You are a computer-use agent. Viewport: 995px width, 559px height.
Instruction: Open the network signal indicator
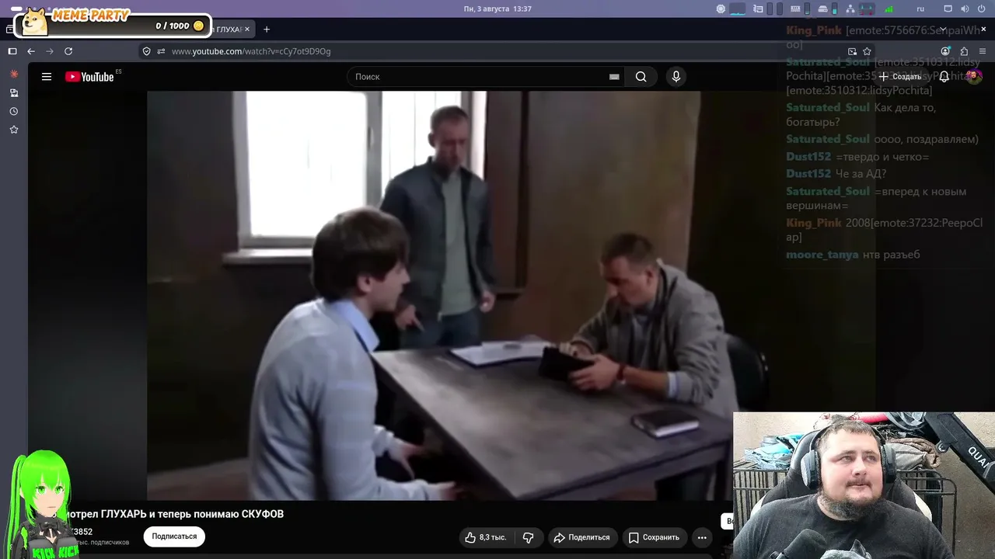[889, 9]
